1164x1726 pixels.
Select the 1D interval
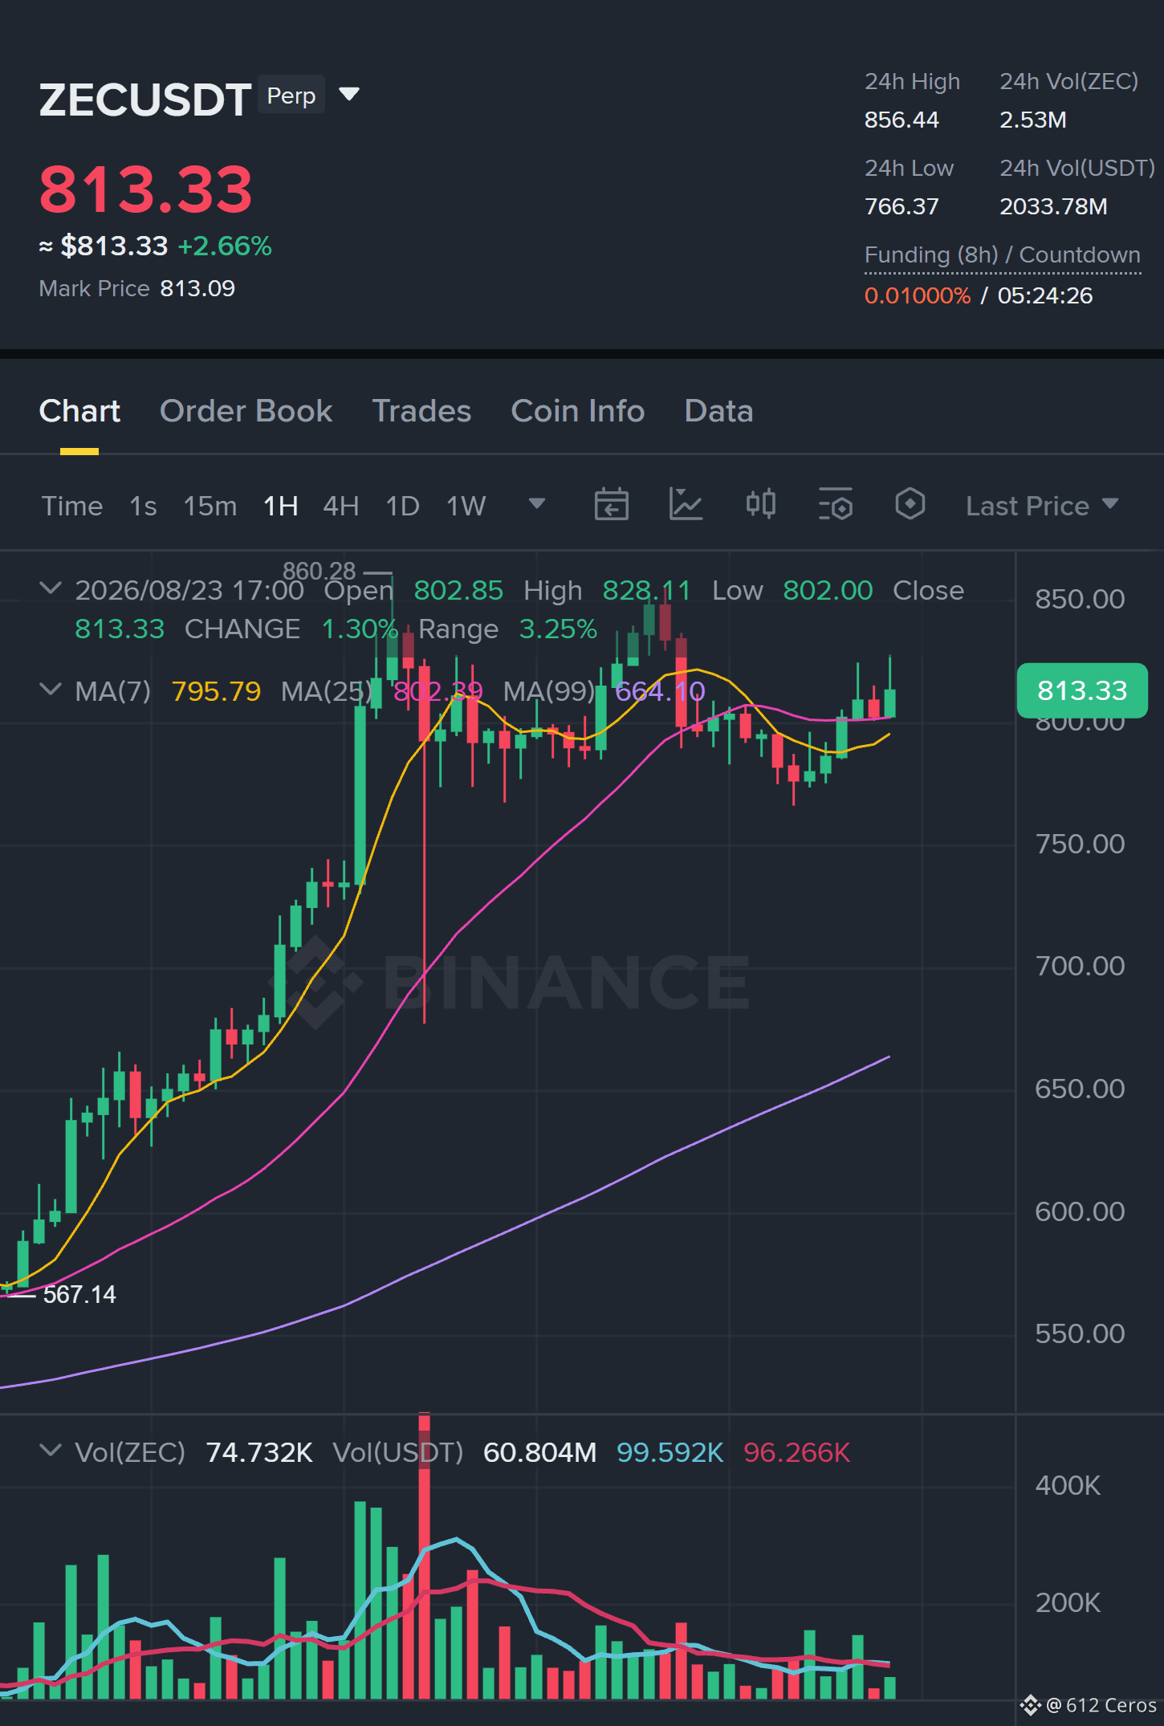[x=403, y=506]
